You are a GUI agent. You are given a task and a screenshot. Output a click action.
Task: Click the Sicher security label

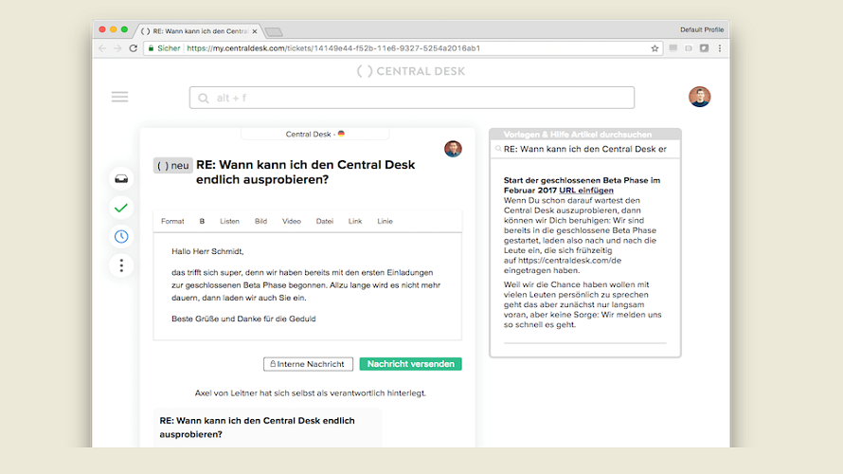click(x=169, y=48)
